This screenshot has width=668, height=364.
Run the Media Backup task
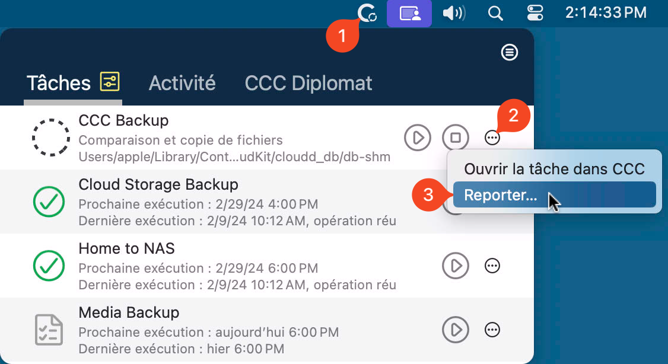(x=456, y=330)
